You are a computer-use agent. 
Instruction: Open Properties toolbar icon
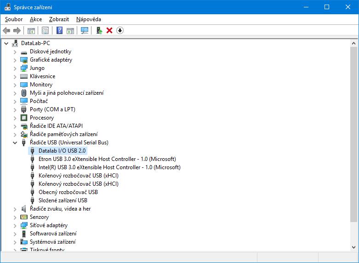[x=45, y=30]
